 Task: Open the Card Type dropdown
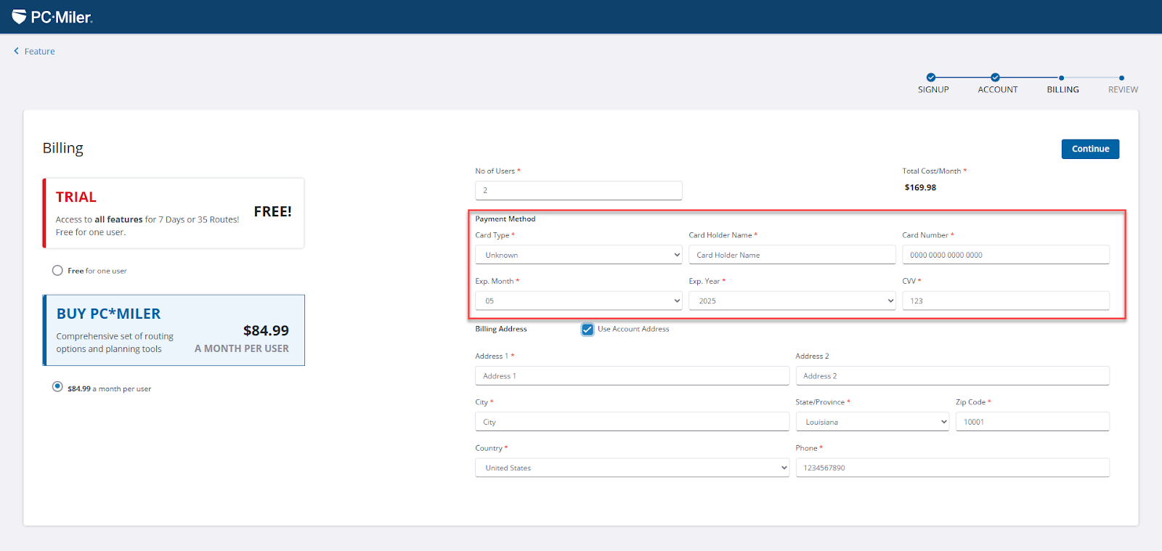[x=578, y=255]
